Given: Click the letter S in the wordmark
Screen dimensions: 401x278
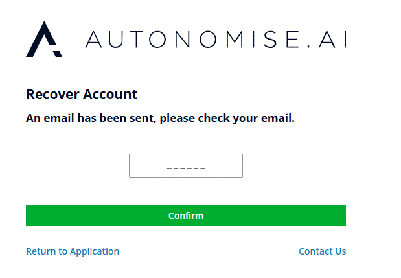Looking at the screenshot, I should coord(270,40).
